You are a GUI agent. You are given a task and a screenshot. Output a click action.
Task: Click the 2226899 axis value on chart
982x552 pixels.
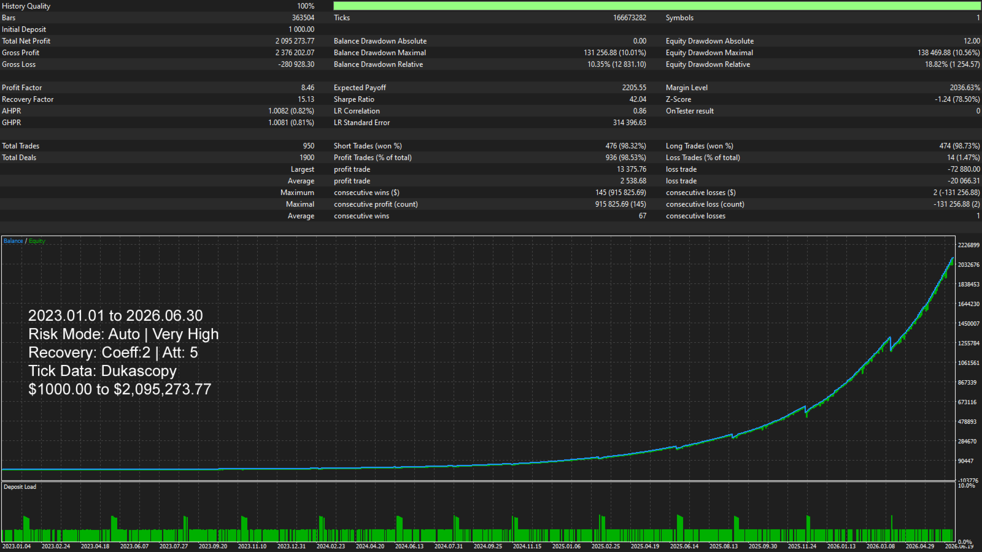(x=968, y=245)
